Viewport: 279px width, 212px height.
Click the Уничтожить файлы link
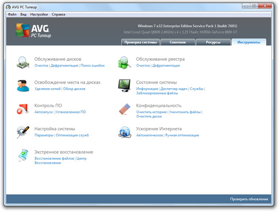[x=185, y=112]
